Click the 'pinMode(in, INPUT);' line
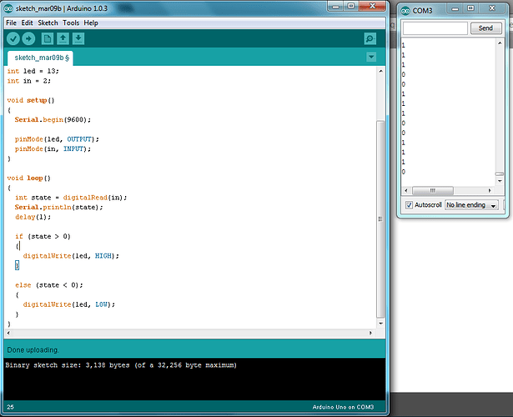This screenshot has height=417, width=513. (53, 148)
